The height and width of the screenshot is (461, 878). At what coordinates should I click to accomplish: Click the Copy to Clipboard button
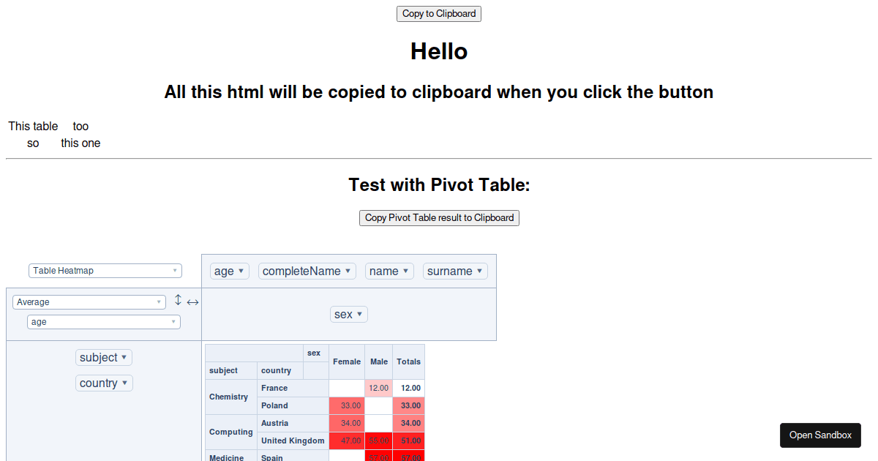click(x=438, y=13)
